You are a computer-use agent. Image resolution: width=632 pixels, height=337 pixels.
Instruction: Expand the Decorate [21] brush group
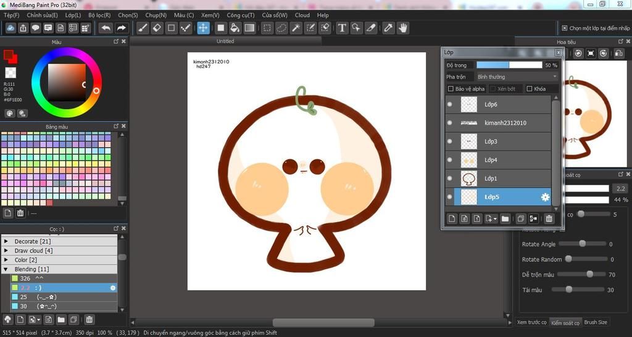[x=6, y=241]
